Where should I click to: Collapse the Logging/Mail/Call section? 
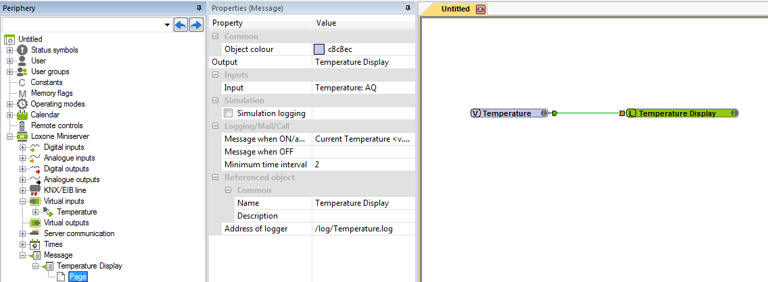(216, 126)
